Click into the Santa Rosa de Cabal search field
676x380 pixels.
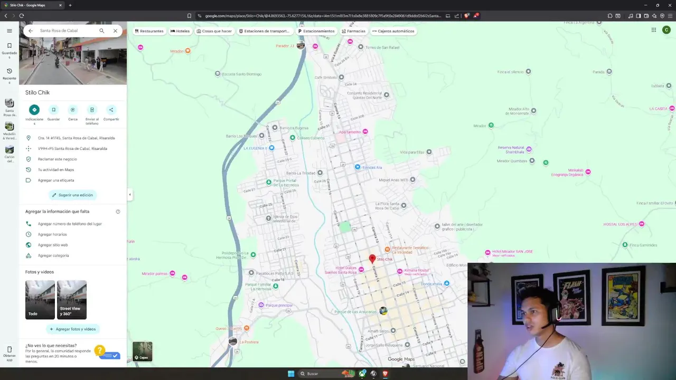[66, 31]
